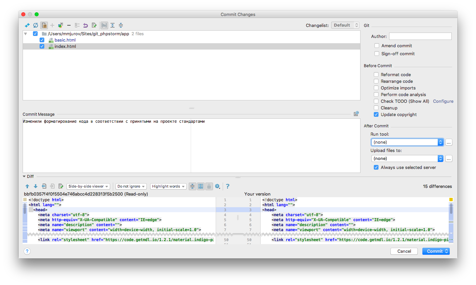Click into the Author text field
Screen dimensions: 476x285
(x=420, y=36)
